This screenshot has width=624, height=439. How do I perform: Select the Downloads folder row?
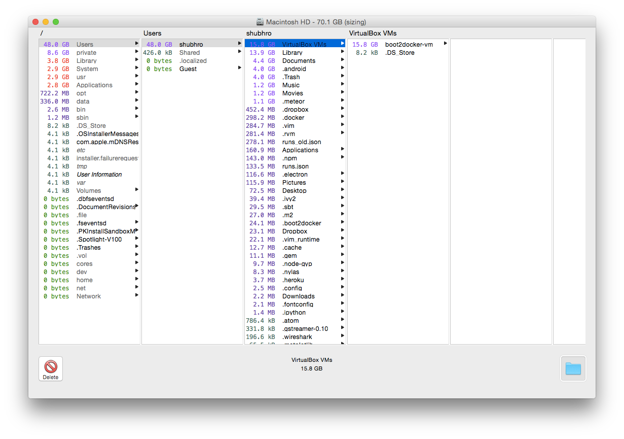[x=298, y=296]
